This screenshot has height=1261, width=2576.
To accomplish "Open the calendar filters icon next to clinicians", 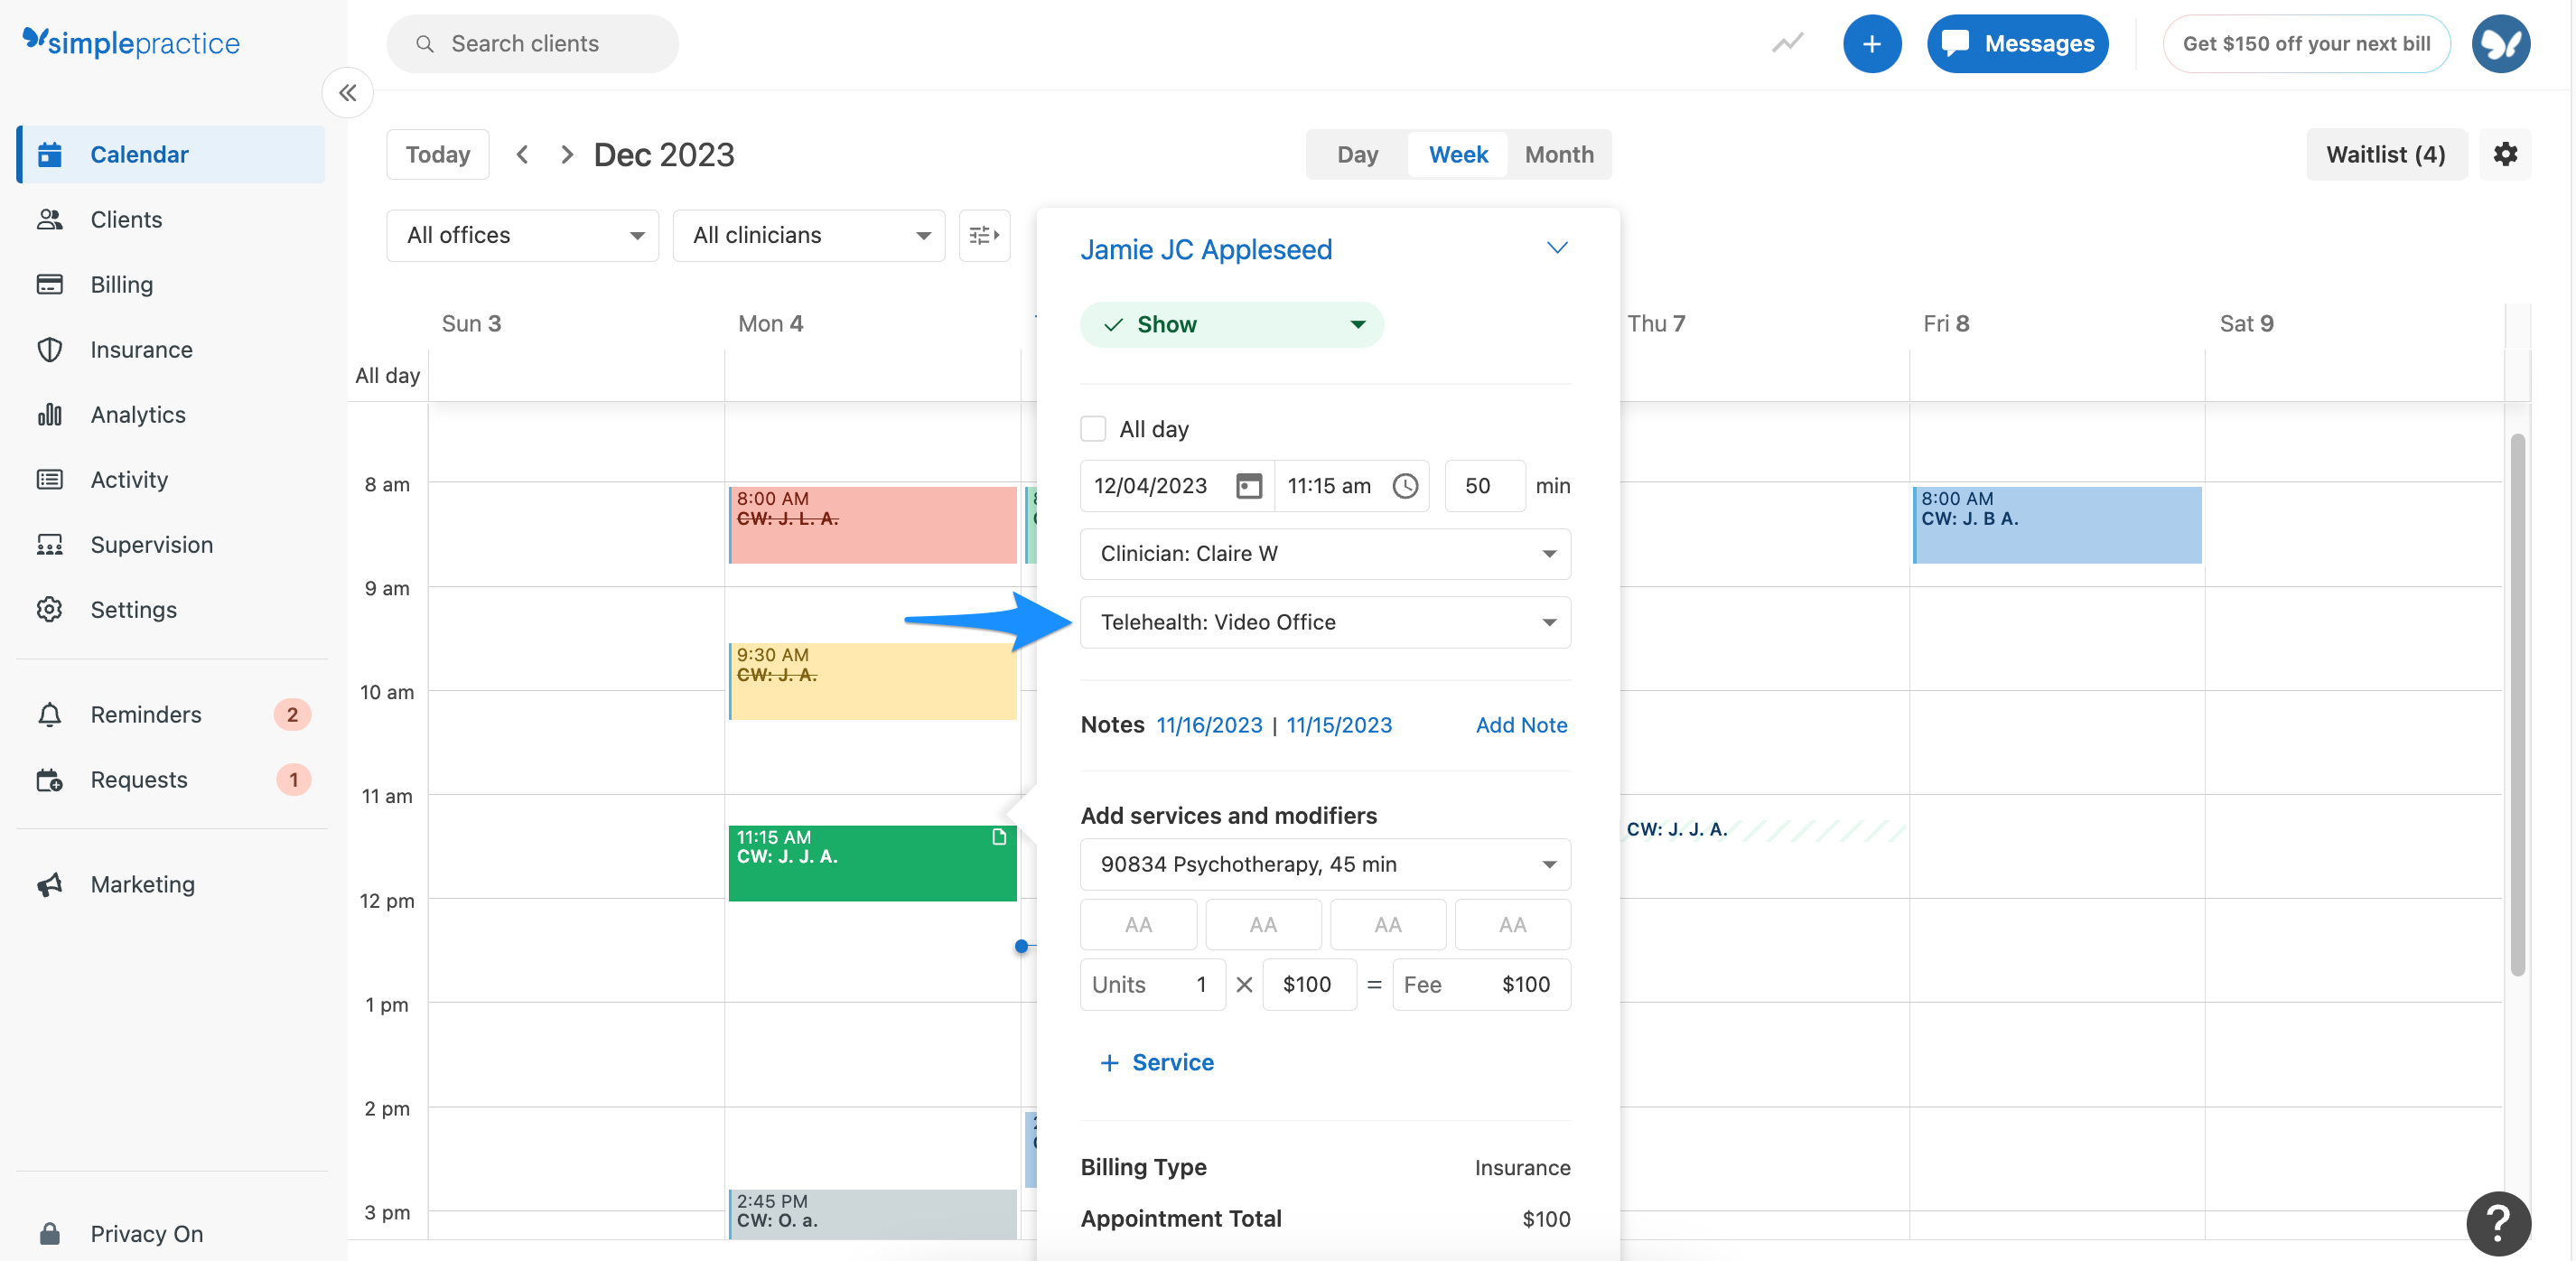I will pos(984,235).
